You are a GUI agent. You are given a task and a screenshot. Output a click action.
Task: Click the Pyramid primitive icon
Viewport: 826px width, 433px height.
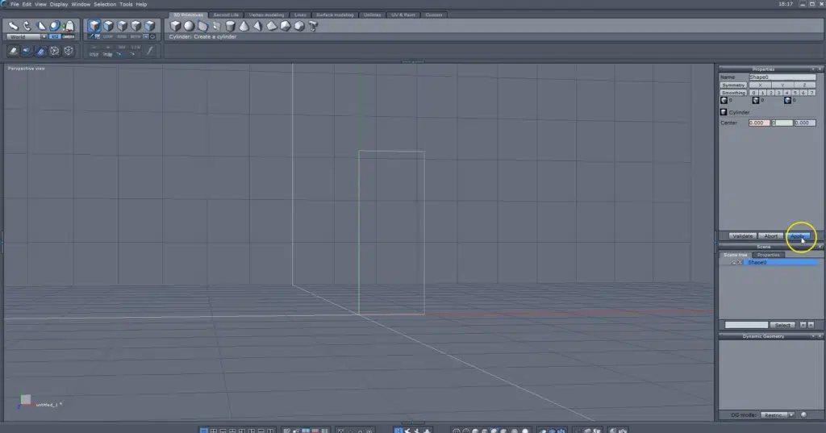click(258, 26)
